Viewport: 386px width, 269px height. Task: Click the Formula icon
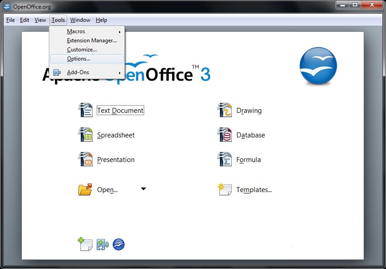(225, 159)
